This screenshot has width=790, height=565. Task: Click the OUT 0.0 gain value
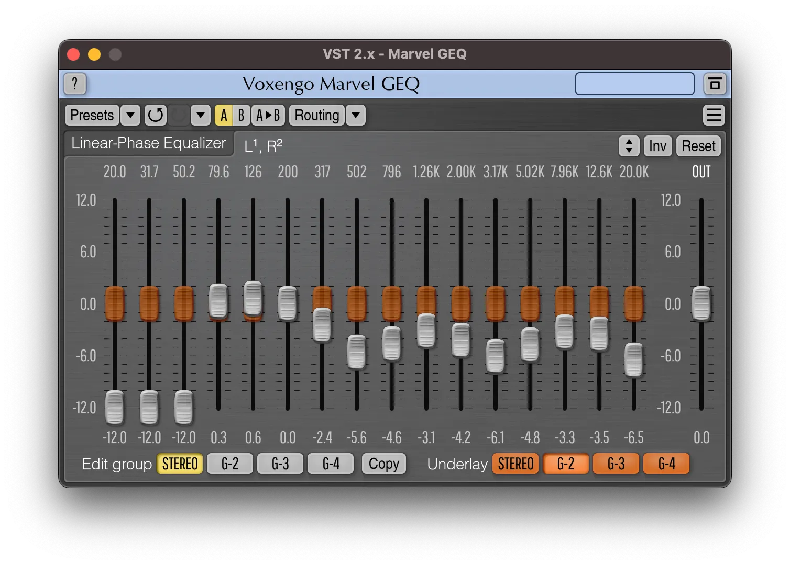click(701, 437)
